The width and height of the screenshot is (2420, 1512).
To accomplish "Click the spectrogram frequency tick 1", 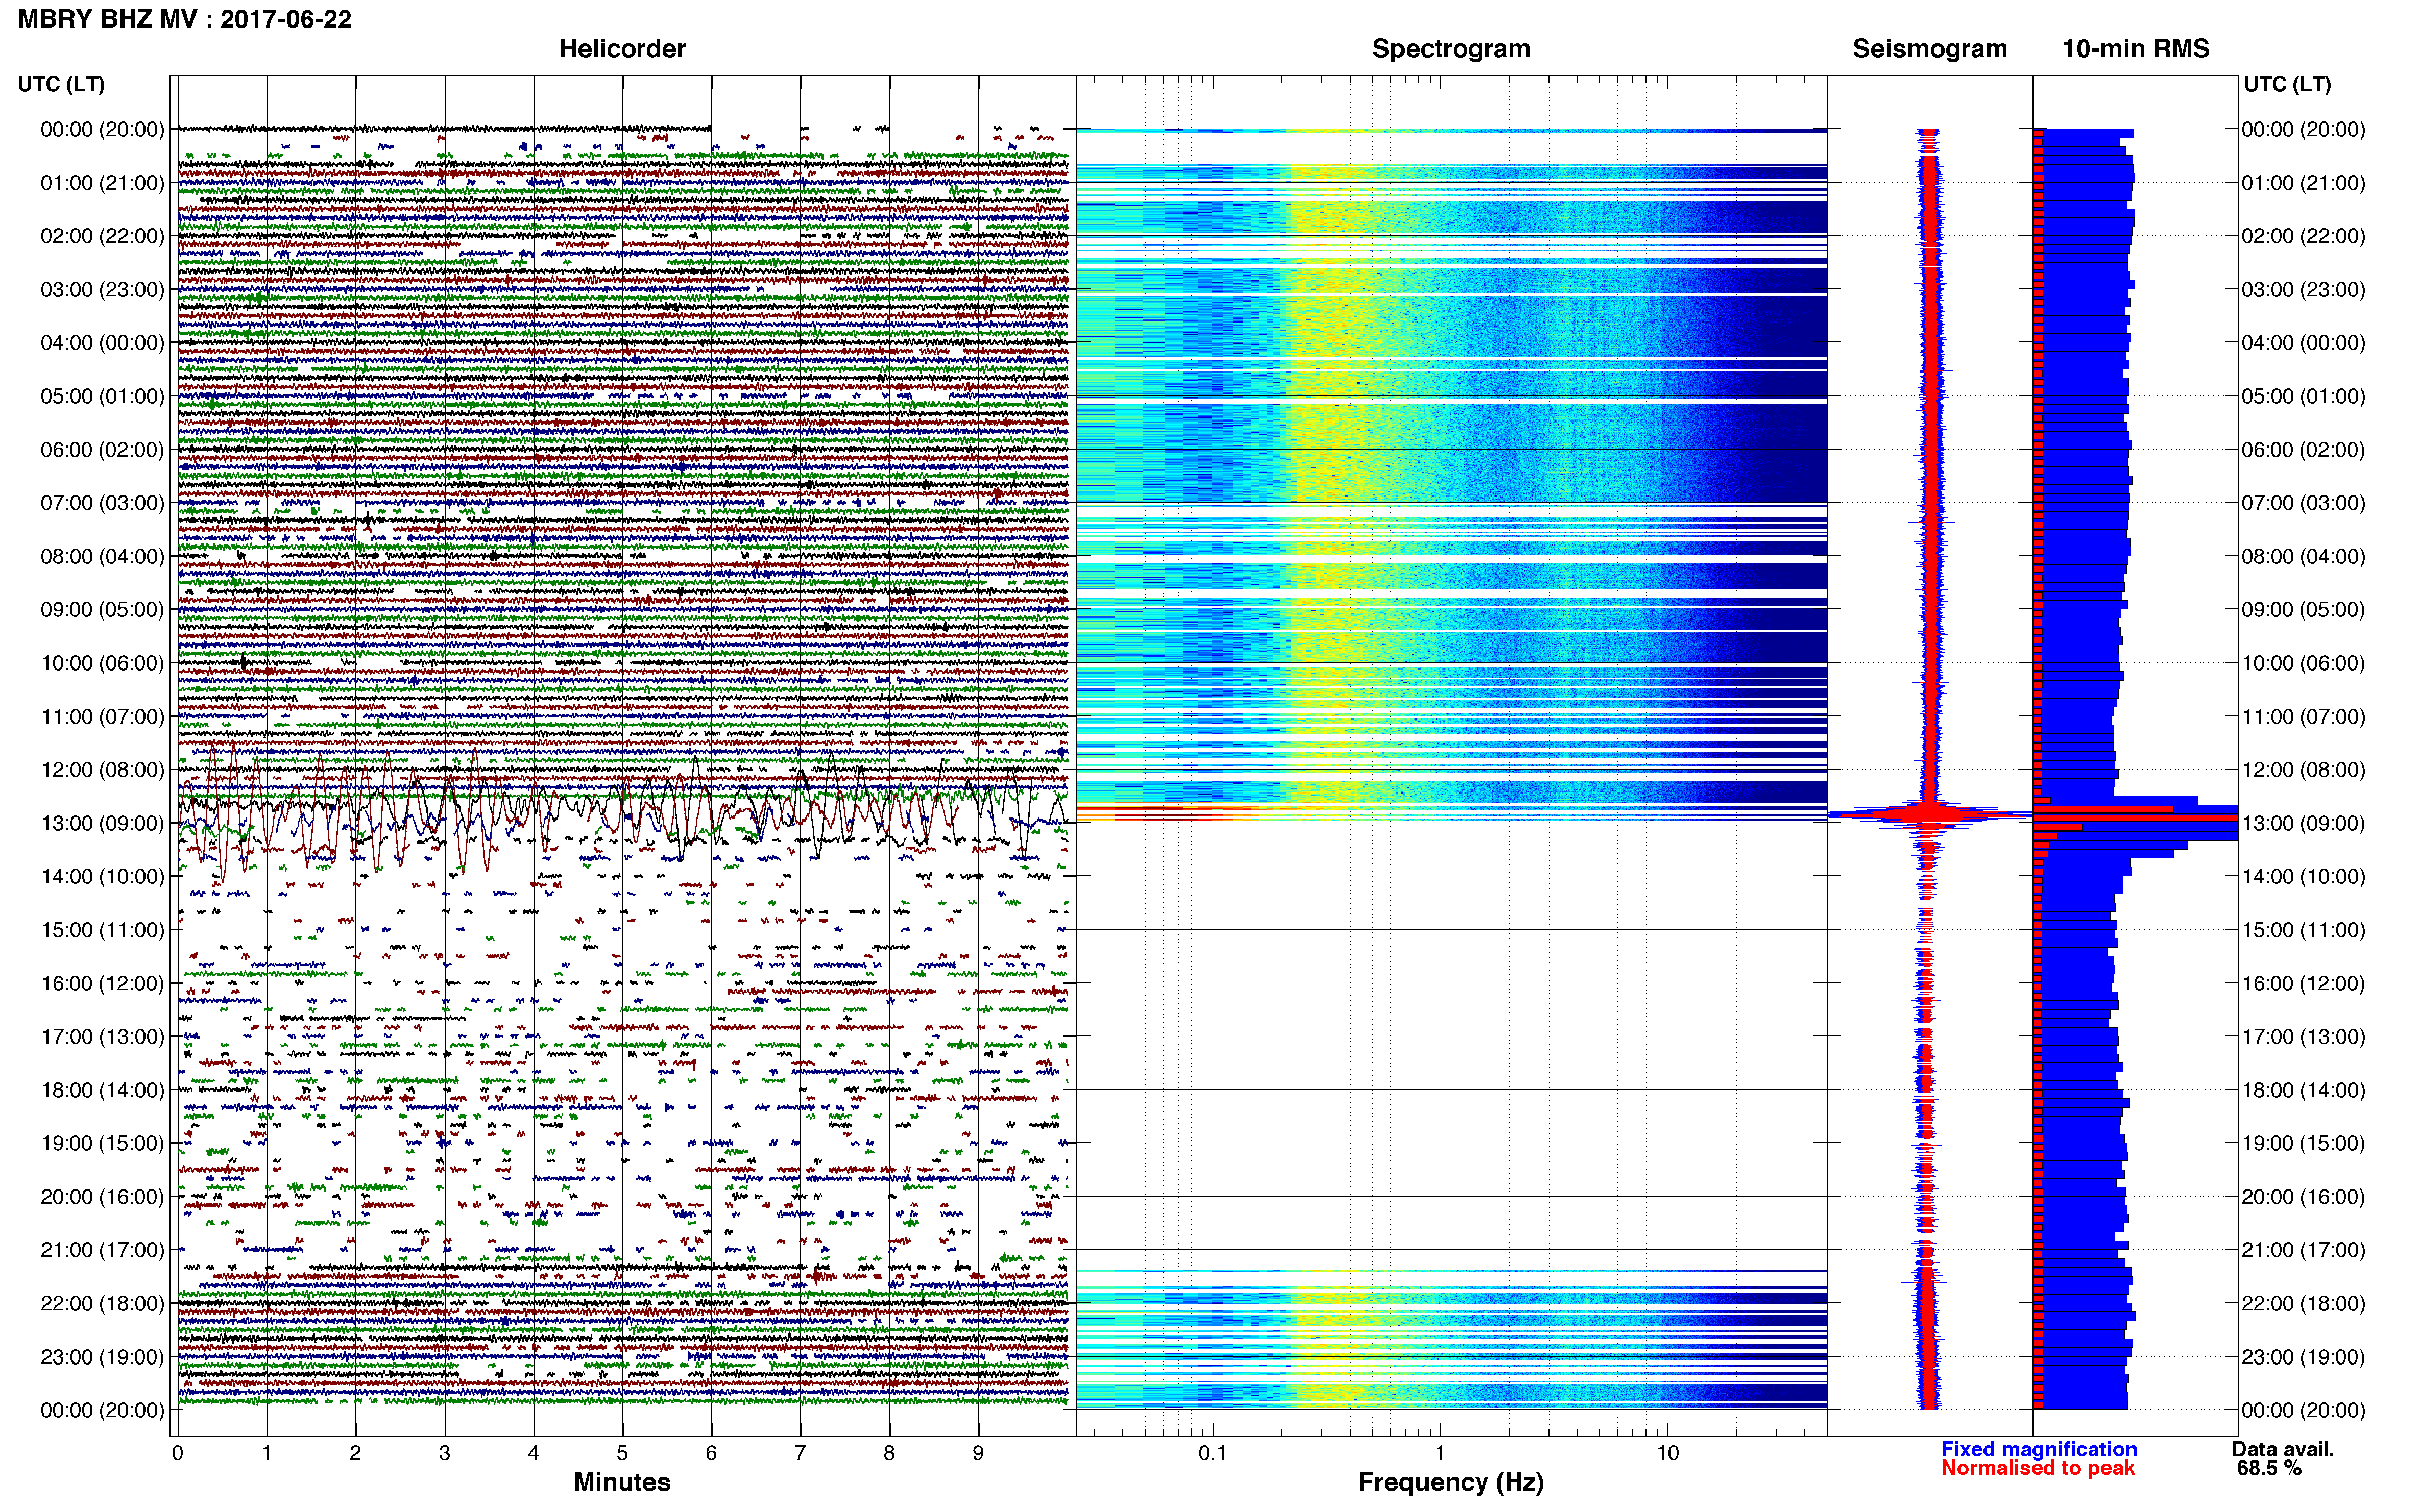I will [1440, 1453].
